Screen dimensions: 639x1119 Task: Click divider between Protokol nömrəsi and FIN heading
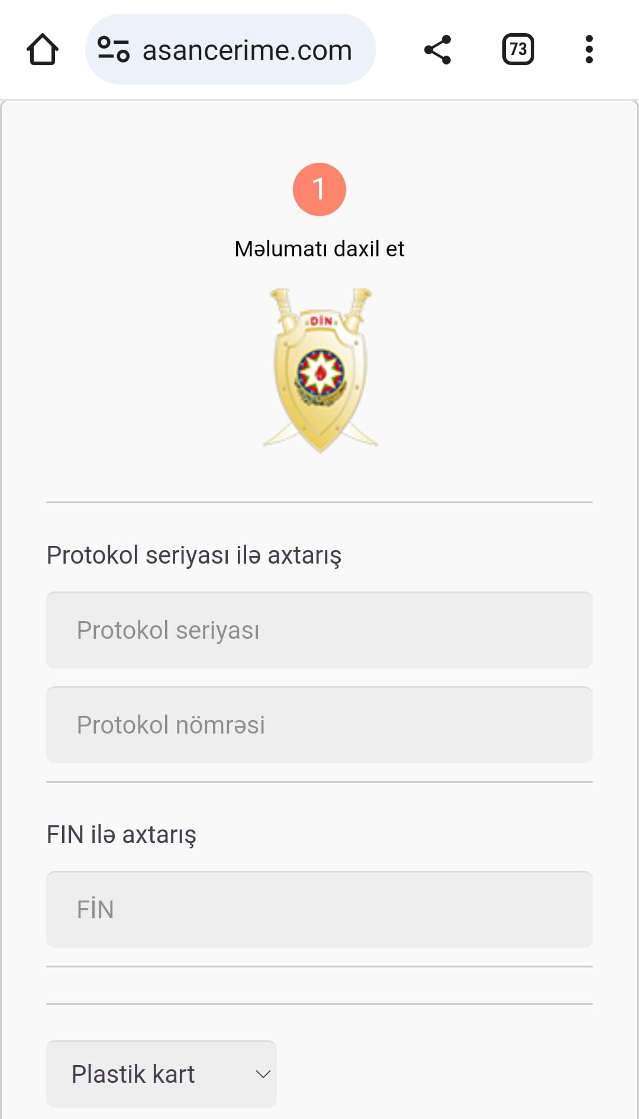click(319, 782)
